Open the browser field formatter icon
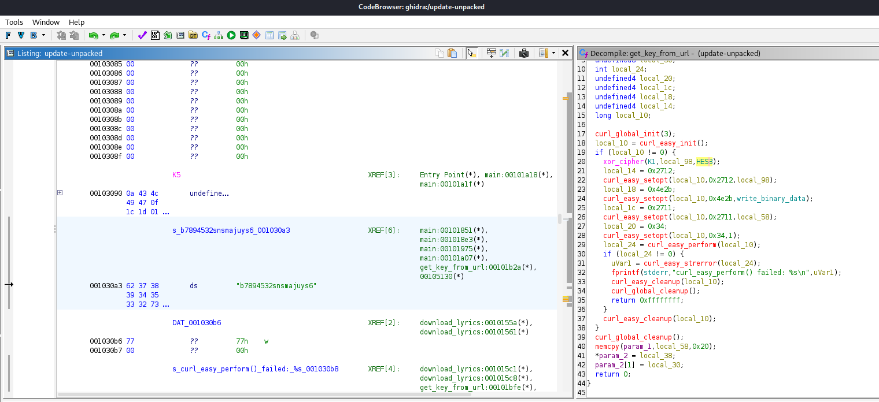Screen dimensions: 879x402 click(x=492, y=53)
